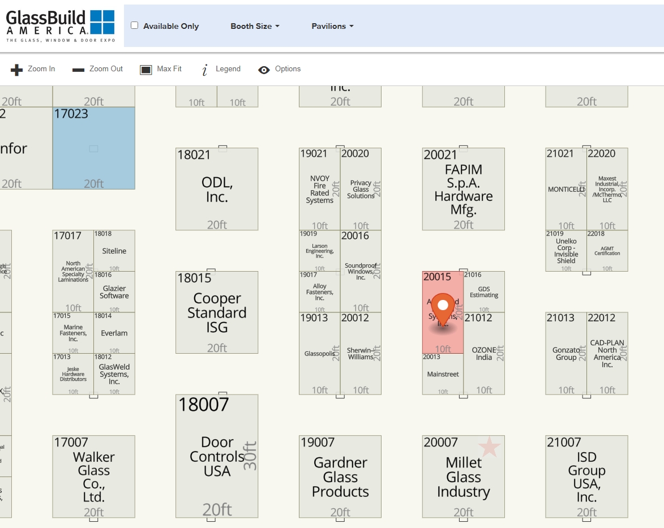Click the orange map pin on booth 20015
This screenshot has height=528, width=664.
click(x=443, y=311)
